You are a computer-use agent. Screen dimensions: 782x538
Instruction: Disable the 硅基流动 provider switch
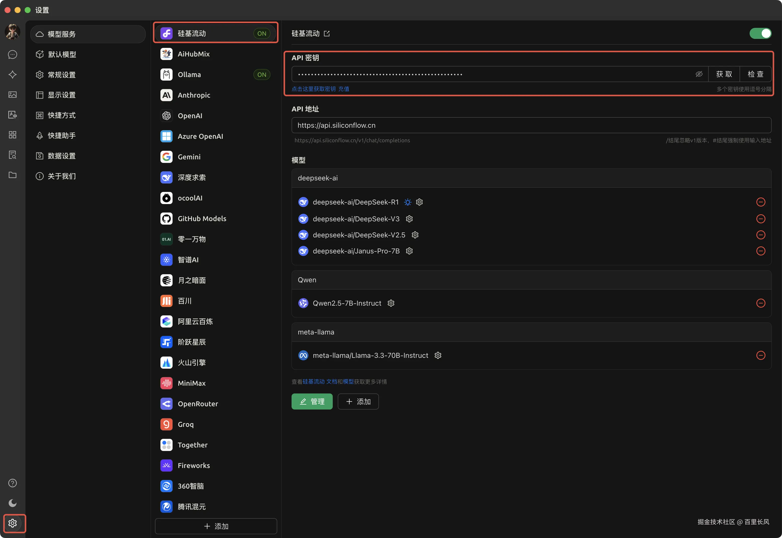click(x=760, y=33)
